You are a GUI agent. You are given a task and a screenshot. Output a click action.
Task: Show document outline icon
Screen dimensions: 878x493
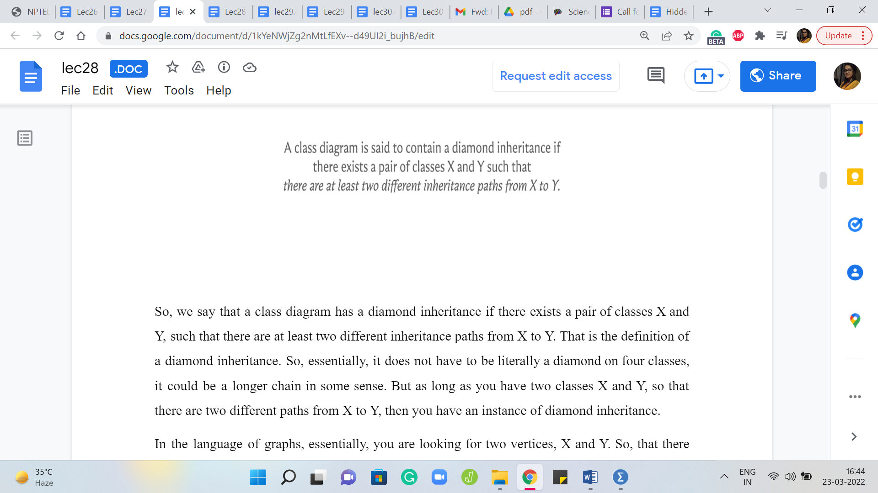[x=25, y=138]
